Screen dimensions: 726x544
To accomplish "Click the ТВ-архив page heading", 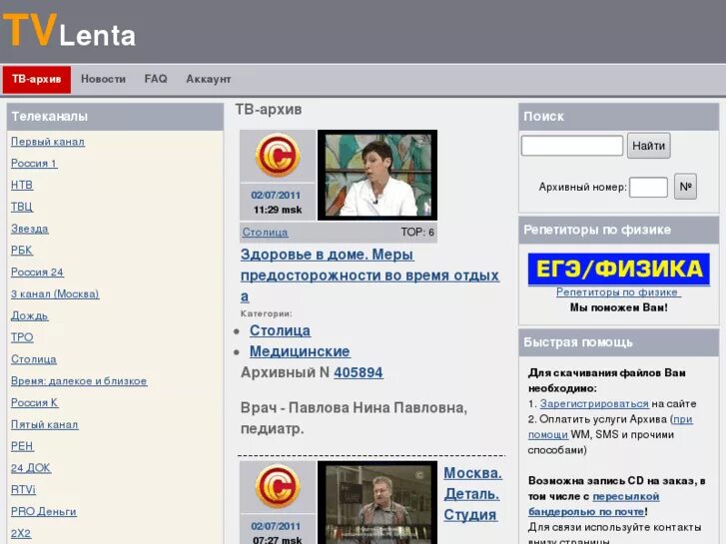I will (x=269, y=109).
